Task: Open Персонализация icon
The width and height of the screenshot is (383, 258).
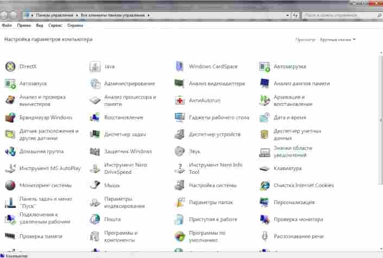Action: pyautogui.click(x=265, y=202)
